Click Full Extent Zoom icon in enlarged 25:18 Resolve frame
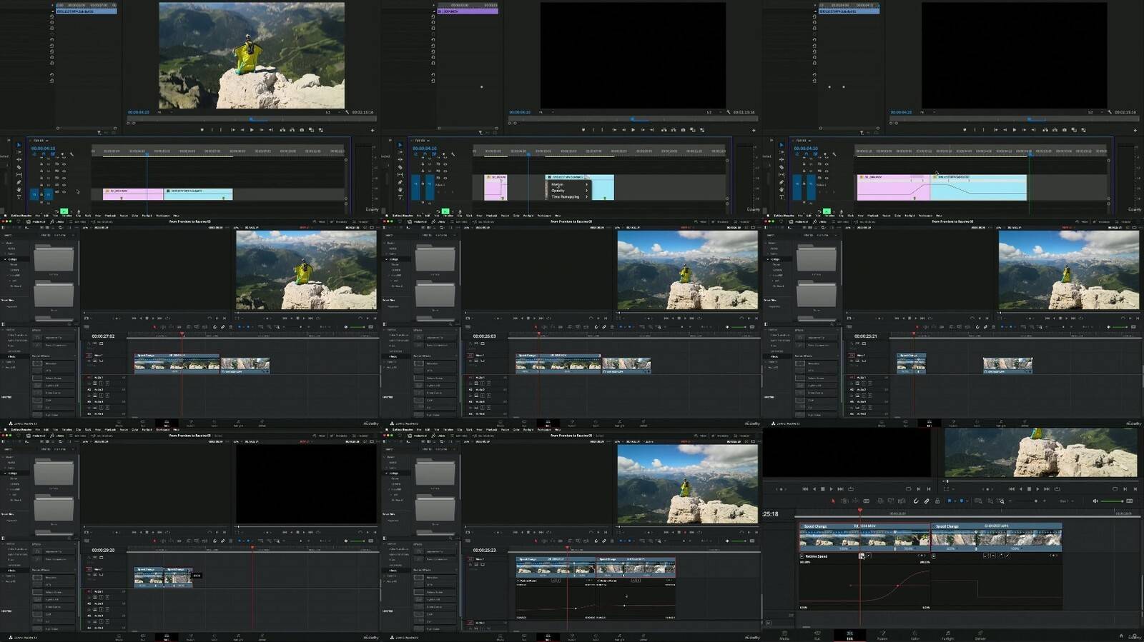Viewport: 1144px width, 642px height. (x=978, y=501)
